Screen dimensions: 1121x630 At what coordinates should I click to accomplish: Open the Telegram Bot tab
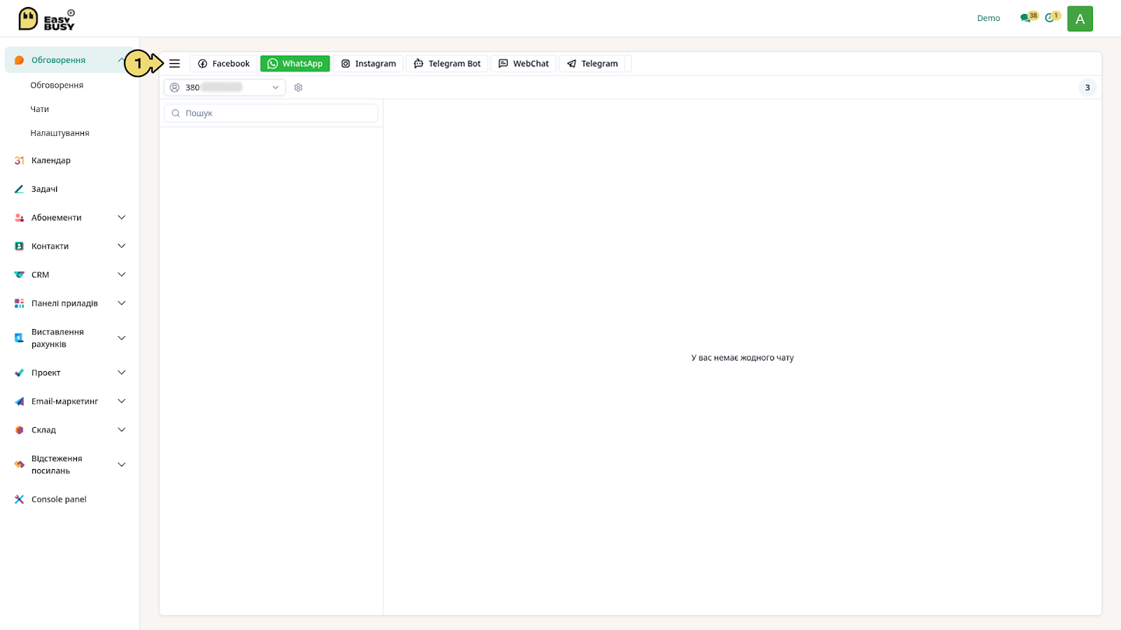pos(447,64)
